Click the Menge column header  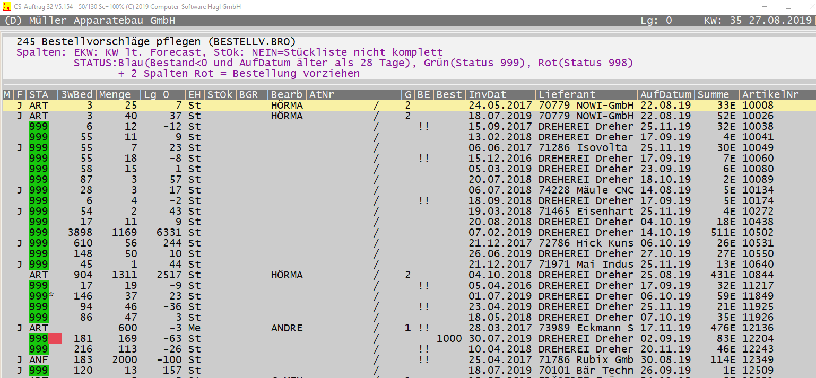(115, 95)
